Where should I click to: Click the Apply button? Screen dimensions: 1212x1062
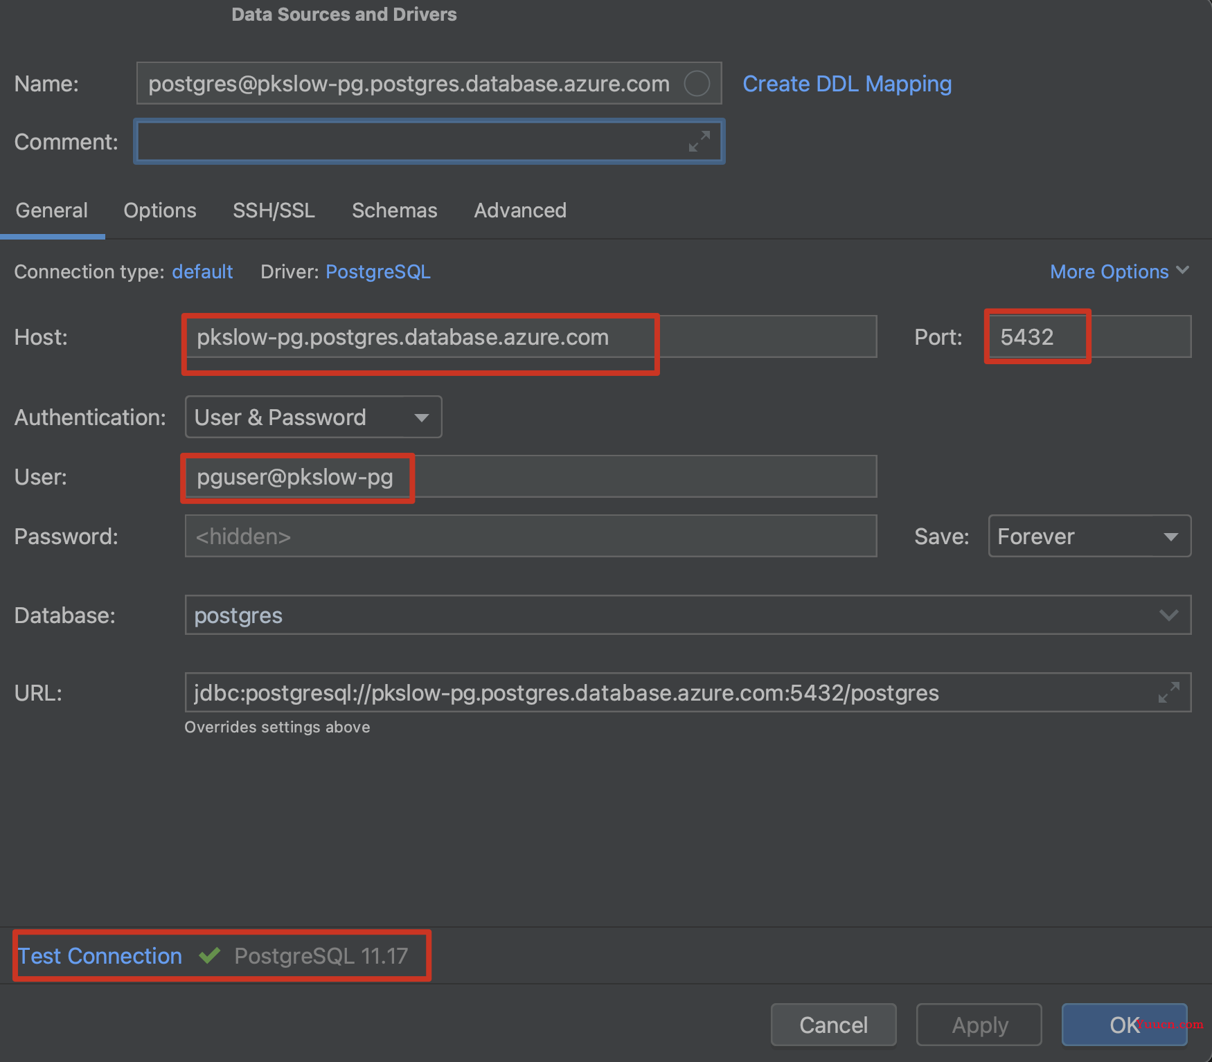click(x=979, y=1025)
